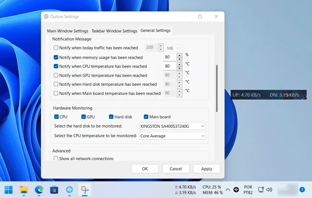Uncheck CPU hardware monitoring
The height and width of the screenshot is (198, 312).
coord(56,116)
